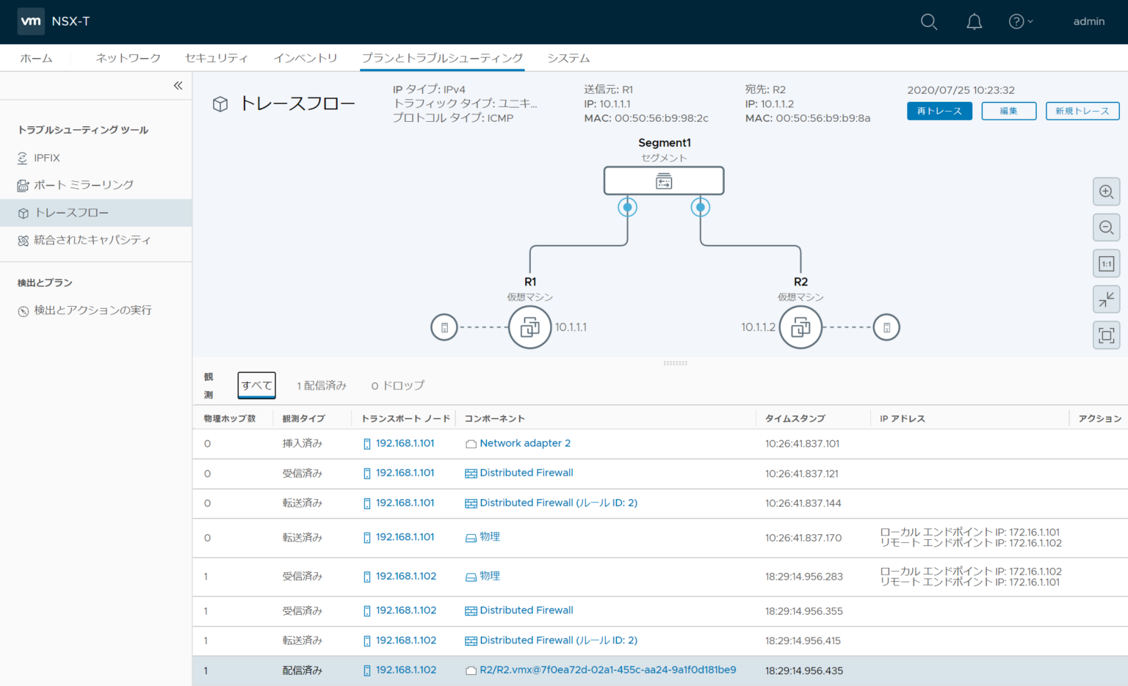Open the admin user menu
Image resolution: width=1128 pixels, height=686 pixels.
tap(1088, 22)
